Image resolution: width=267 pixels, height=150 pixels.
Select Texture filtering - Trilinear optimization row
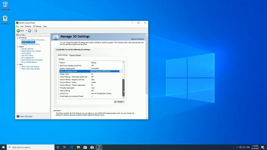[91, 85]
